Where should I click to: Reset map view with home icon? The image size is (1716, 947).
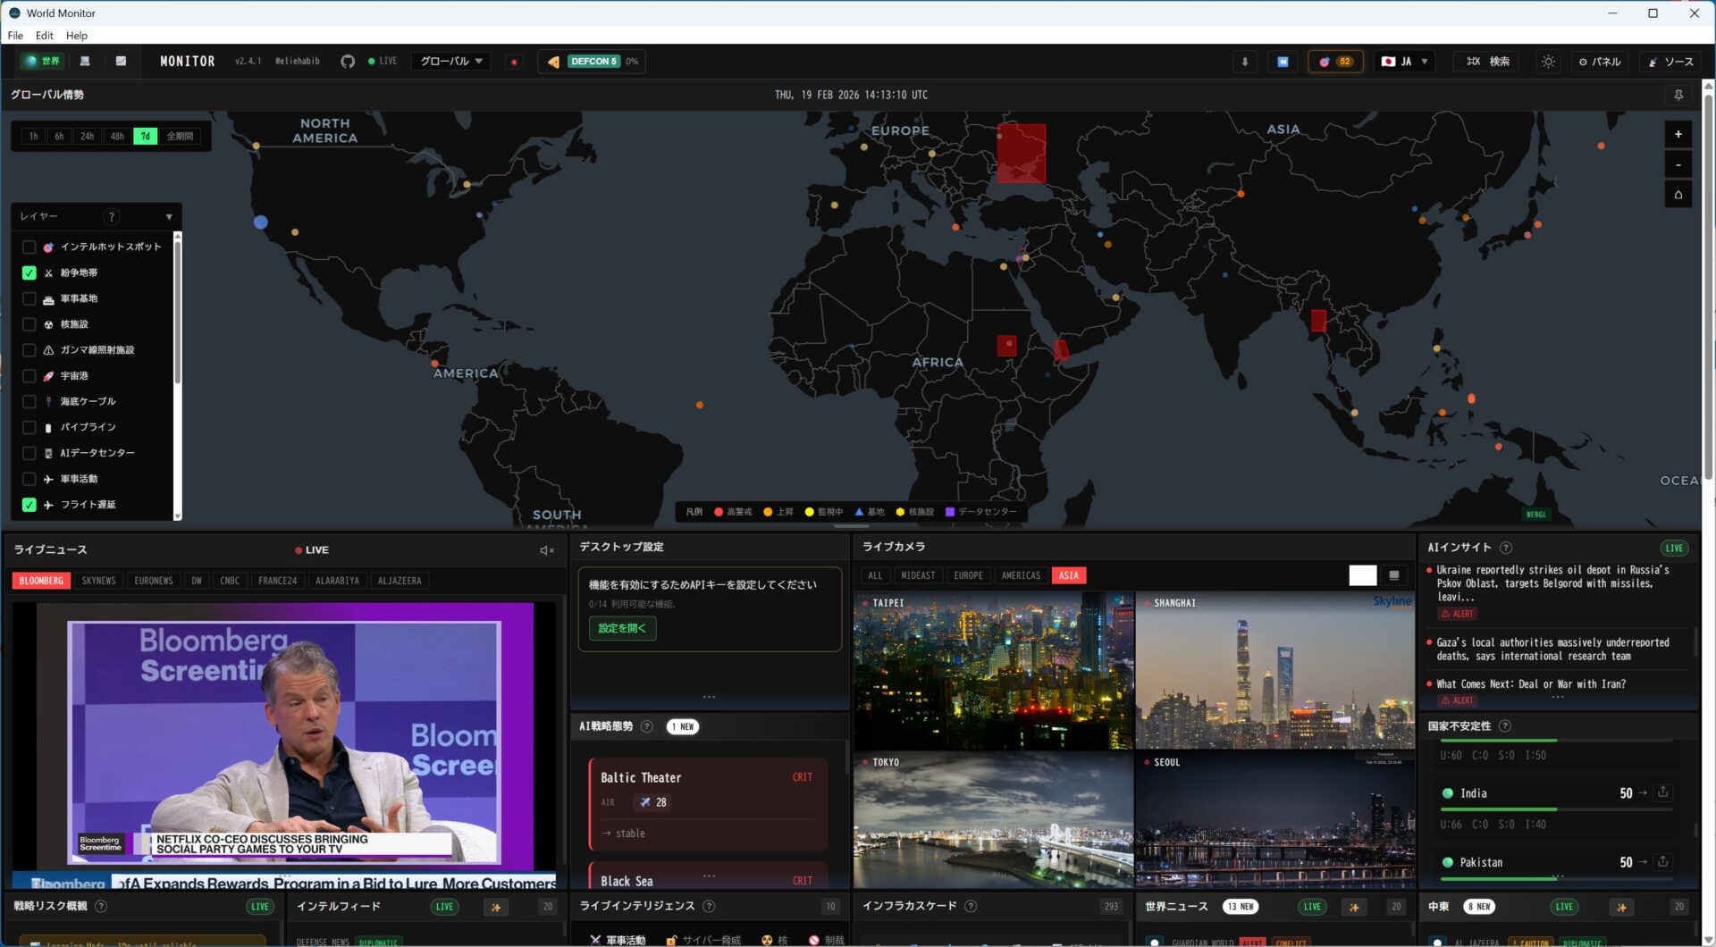(1678, 195)
